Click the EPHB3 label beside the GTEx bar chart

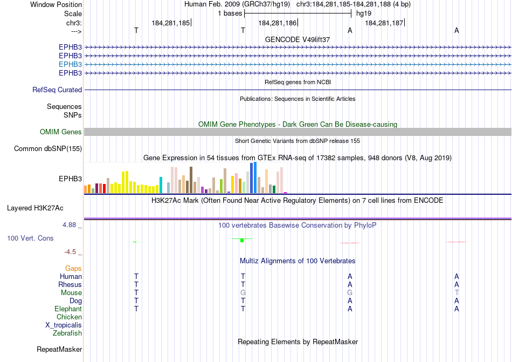point(70,179)
